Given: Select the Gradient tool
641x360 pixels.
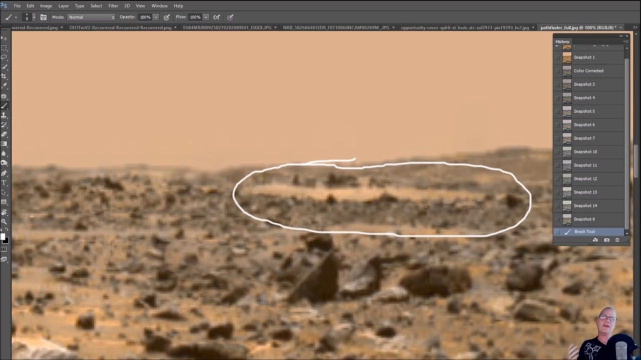Looking at the screenshot, I should [4, 143].
